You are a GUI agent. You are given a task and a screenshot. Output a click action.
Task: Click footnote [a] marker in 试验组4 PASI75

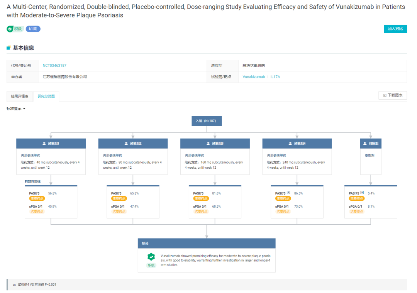[288, 192]
